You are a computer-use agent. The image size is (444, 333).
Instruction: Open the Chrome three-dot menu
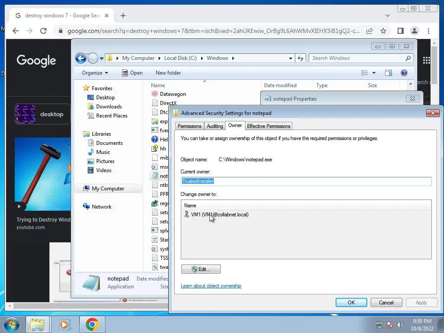point(428,31)
